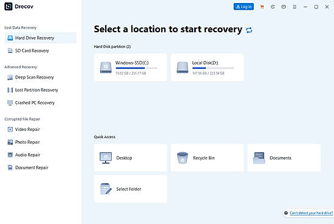
Task: Open the feedback message icon
Action: (283, 7)
